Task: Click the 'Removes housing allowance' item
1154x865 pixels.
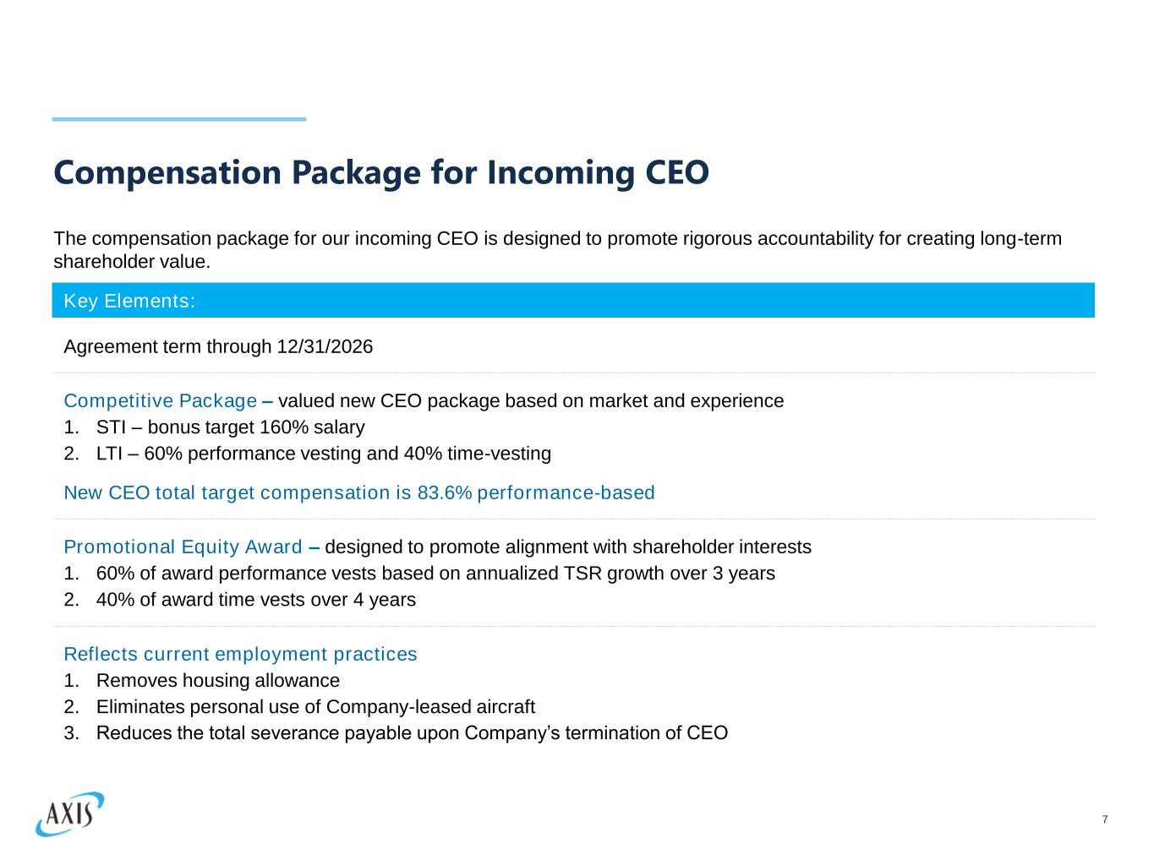Action: point(217,681)
